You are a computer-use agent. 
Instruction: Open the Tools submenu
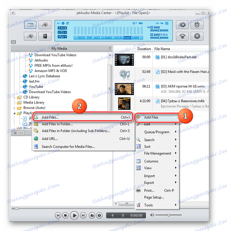coord(157,205)
